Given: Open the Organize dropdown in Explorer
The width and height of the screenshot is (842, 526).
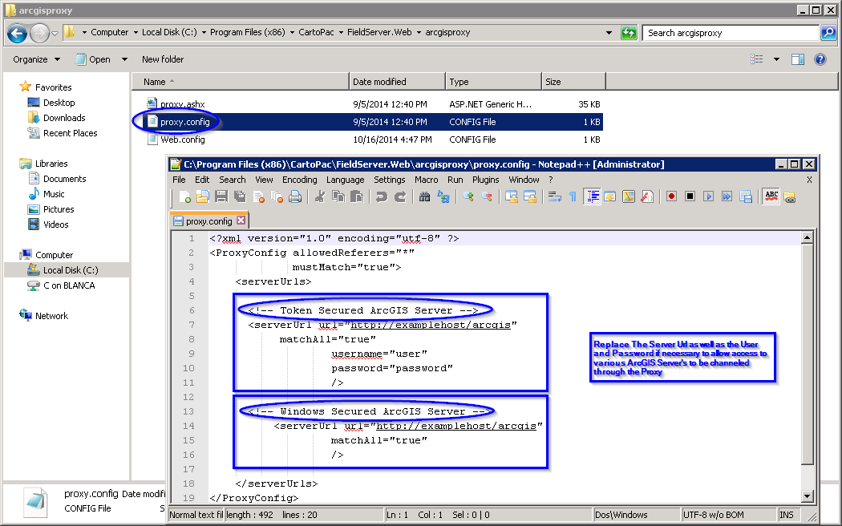Looking at the screenshot, I should click(x=36, y=59).
